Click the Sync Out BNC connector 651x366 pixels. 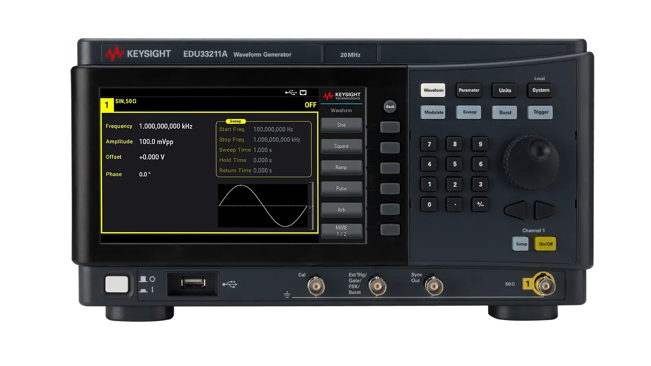(x=434, y=286)
